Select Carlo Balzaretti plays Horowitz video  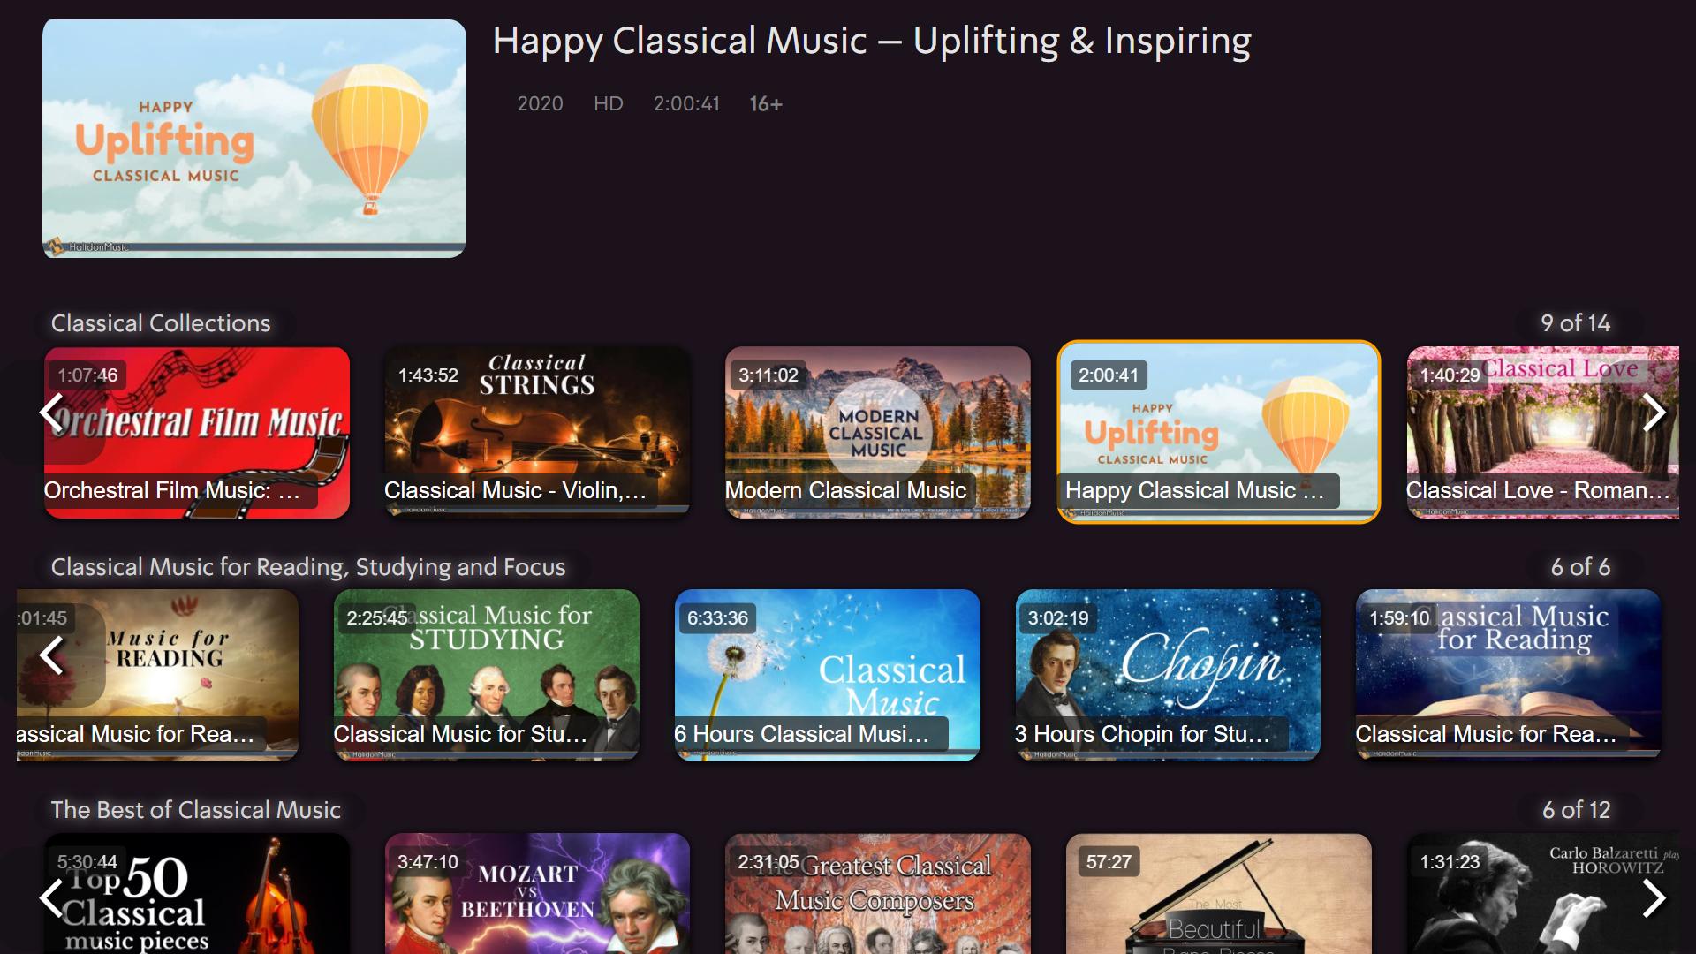coord(1543,894)
